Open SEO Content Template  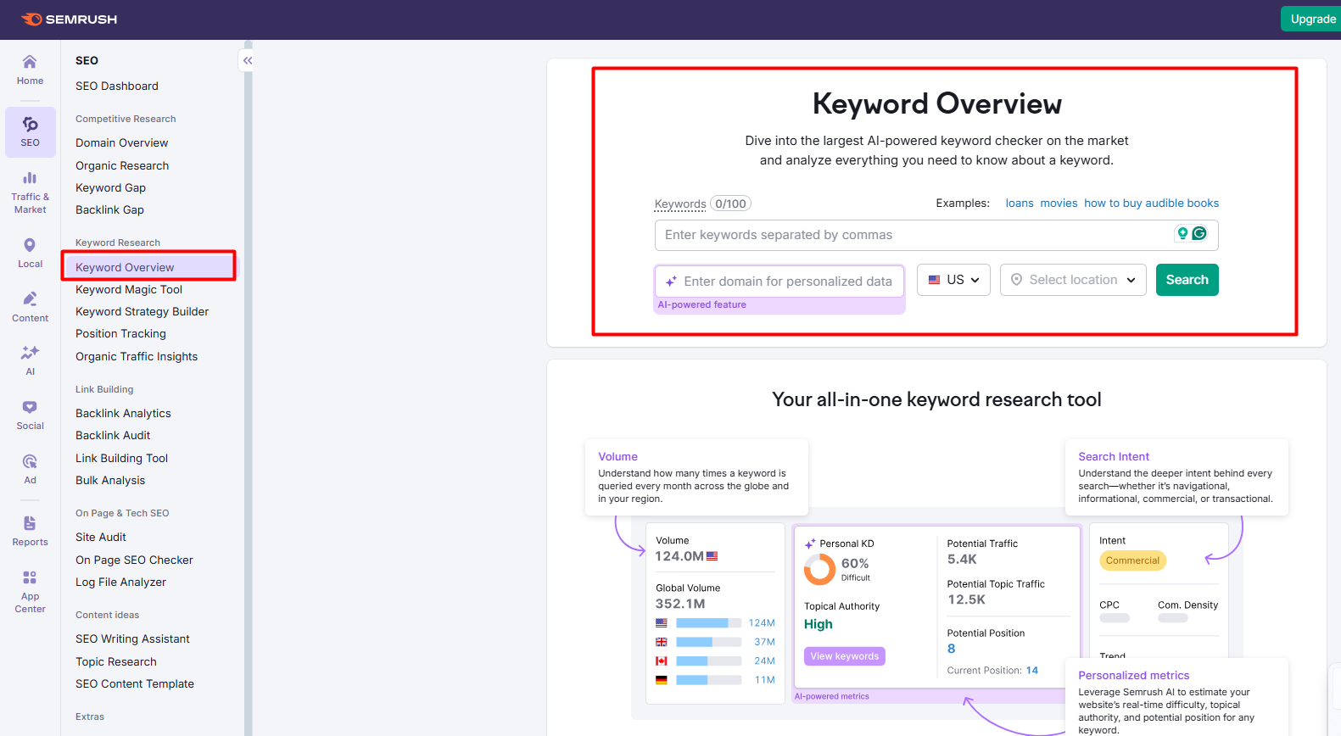(x=135, y=683)
